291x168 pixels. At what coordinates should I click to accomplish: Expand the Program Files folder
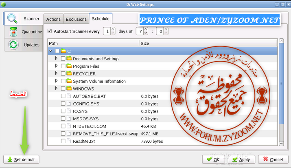[56, 66]
